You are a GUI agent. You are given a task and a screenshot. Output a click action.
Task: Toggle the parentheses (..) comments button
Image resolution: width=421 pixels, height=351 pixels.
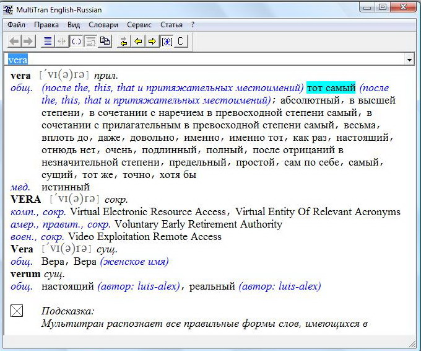[76, 41]
